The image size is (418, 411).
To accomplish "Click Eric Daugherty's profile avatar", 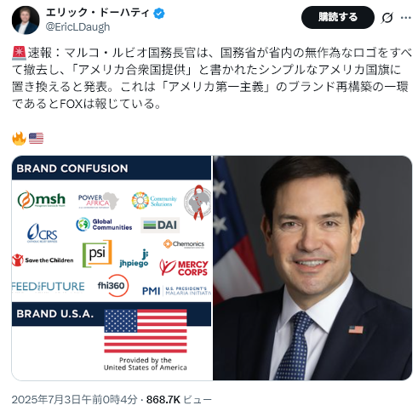I will click(26, 20).
